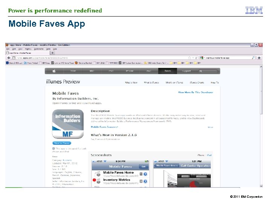Reload page using refresh icon
The height and width of the screenshot is (203, 271).
click(x=196, y=58)
